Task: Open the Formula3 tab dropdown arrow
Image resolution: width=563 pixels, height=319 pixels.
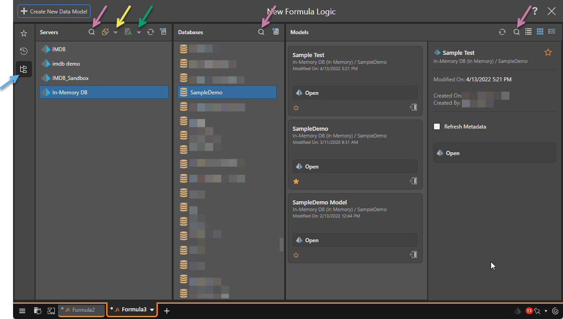Action: (152, 310)
